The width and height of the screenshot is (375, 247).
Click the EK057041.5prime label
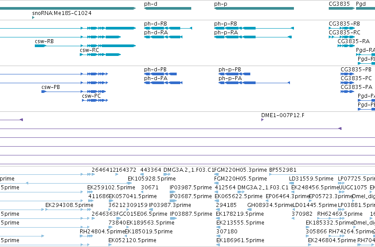tap(133, 196)
